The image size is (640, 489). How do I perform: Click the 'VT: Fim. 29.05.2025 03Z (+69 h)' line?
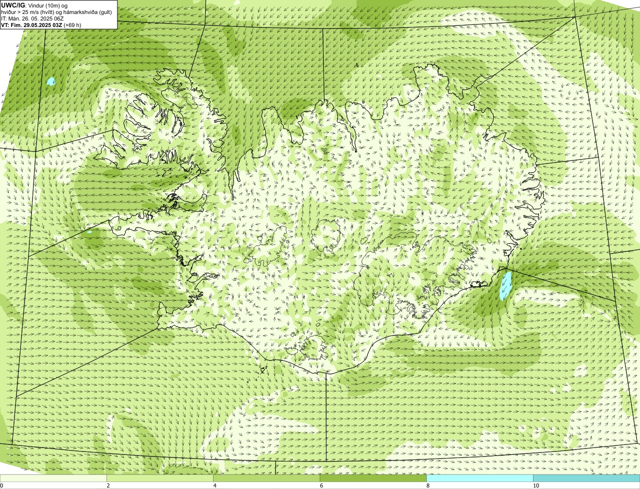(41, 24)
